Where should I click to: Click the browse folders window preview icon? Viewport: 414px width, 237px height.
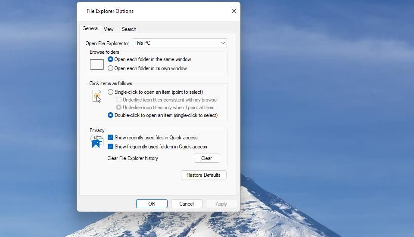[96, 64]
